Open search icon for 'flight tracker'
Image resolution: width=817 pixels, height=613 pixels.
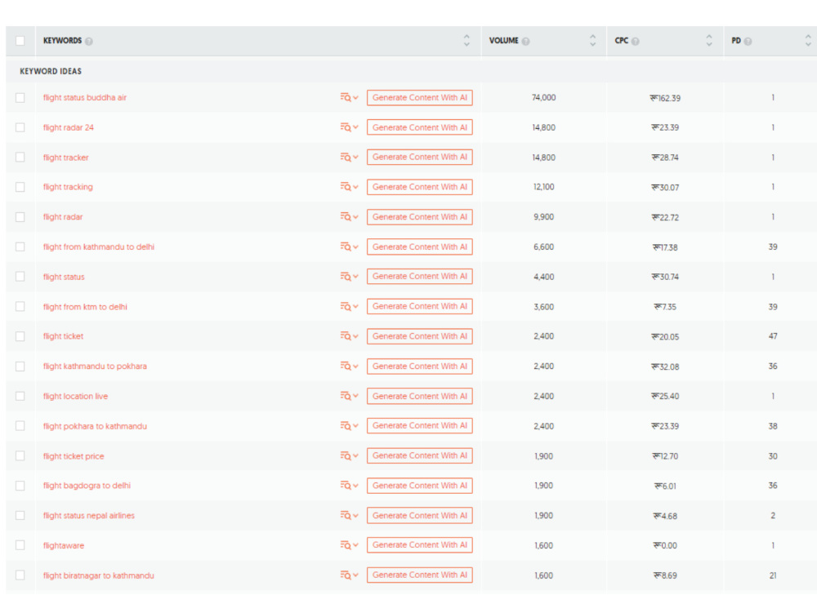pos(349,158)
